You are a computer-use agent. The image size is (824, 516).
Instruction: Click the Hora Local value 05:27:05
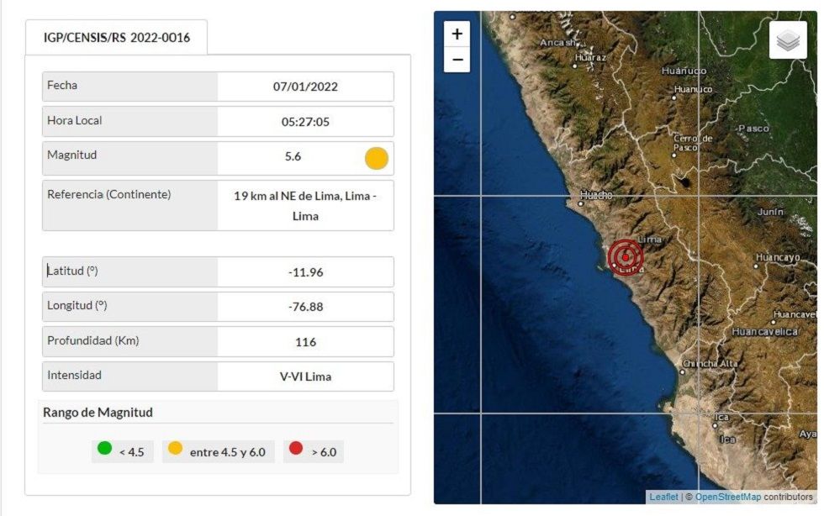(305, 122)
